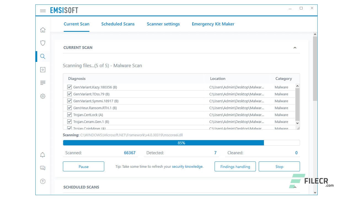The width and height of the screenshot is (353, 199).
Task: Switch to the Scheduled Scans tab
Action: click(x=118, y=24)
